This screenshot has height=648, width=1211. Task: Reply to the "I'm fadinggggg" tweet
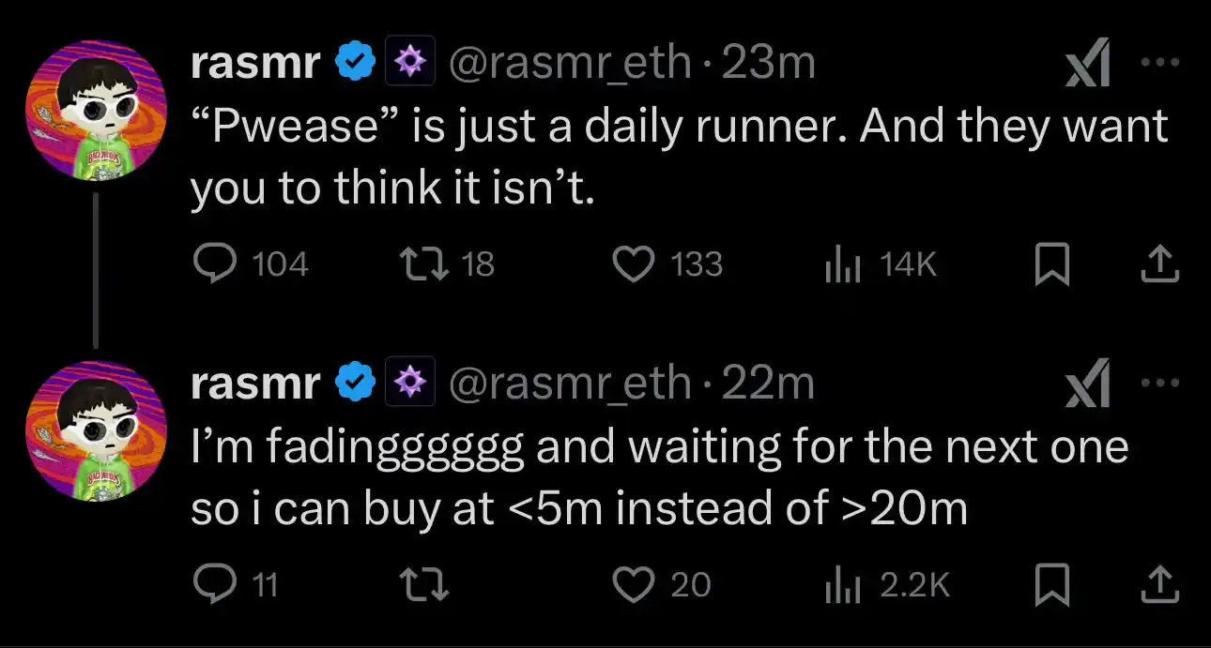coord(214,585)
